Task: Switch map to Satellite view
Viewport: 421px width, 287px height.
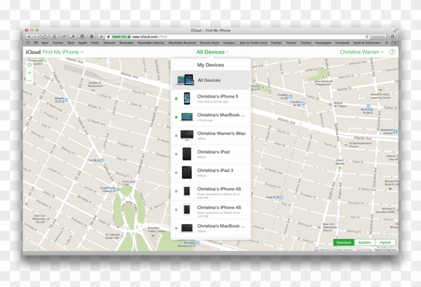Action: (365, 242)
